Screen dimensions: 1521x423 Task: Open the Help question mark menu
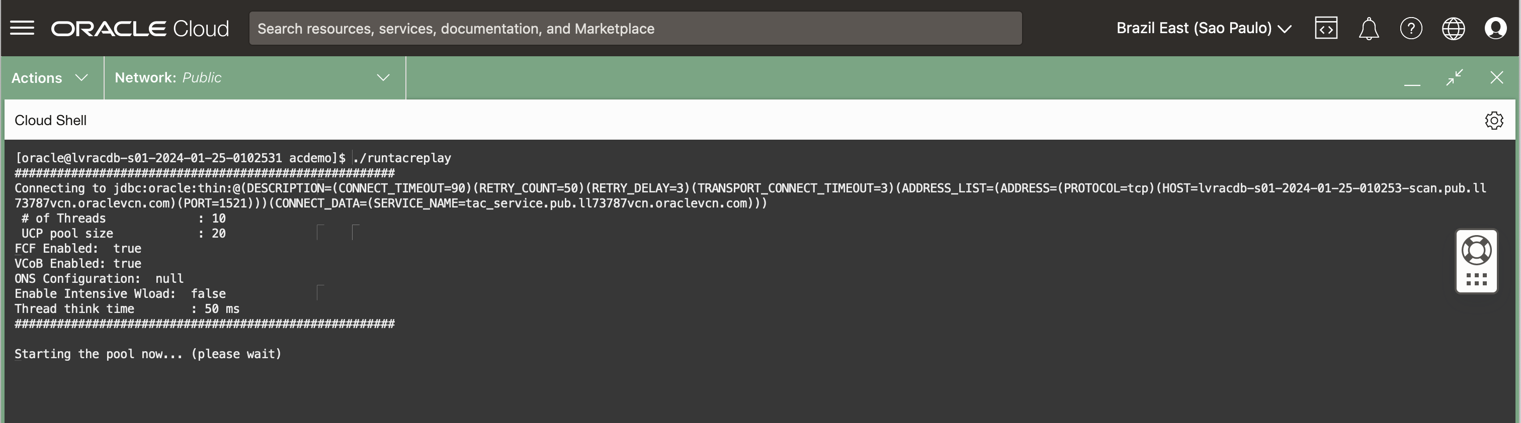tap(1410, 28)
